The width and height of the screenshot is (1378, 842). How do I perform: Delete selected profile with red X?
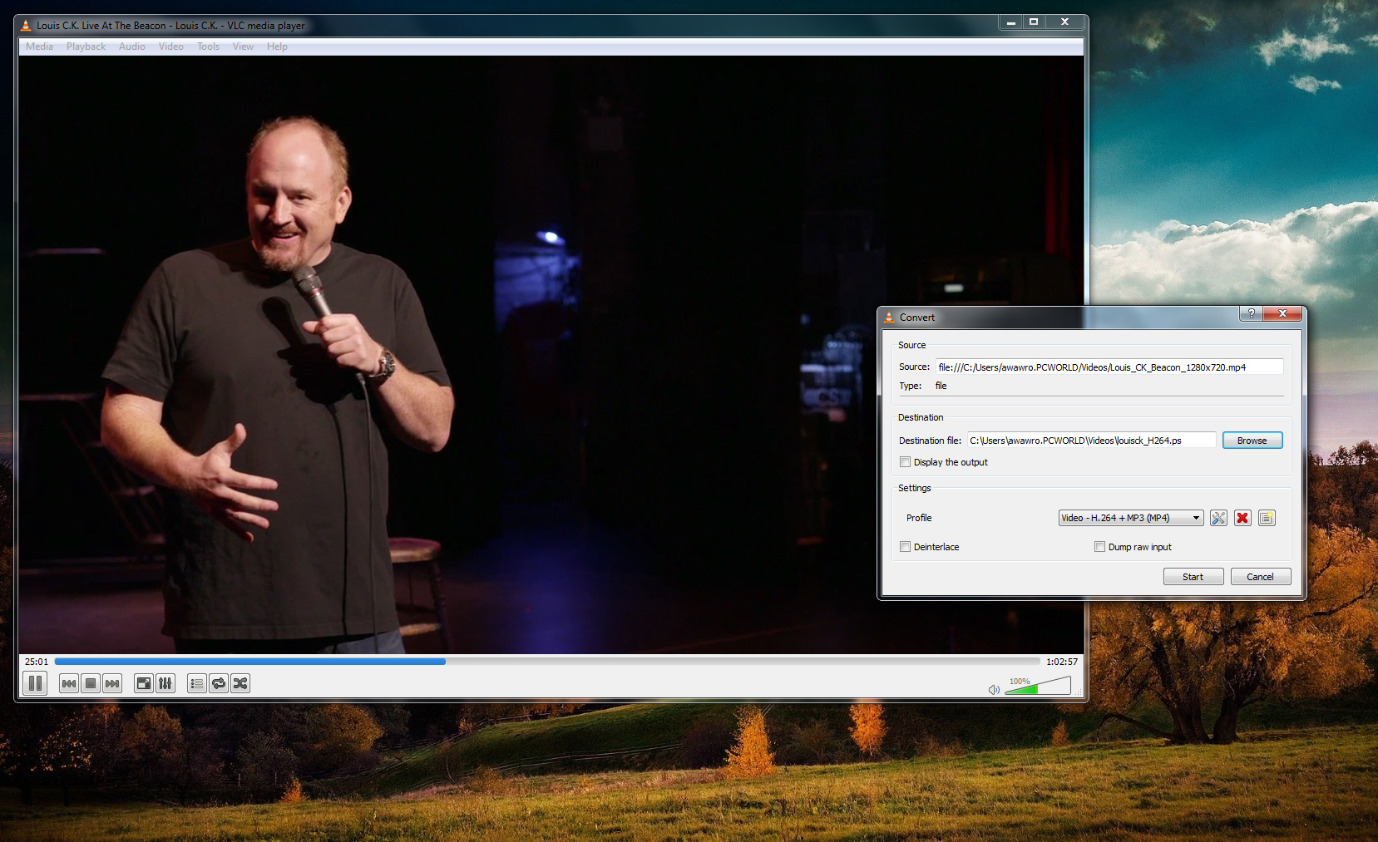coord(1242,518)
